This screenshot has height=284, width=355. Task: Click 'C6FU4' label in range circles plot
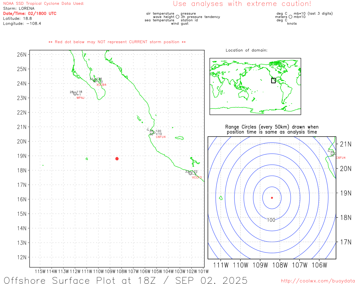pyautogui.click(x=341, y=158)
